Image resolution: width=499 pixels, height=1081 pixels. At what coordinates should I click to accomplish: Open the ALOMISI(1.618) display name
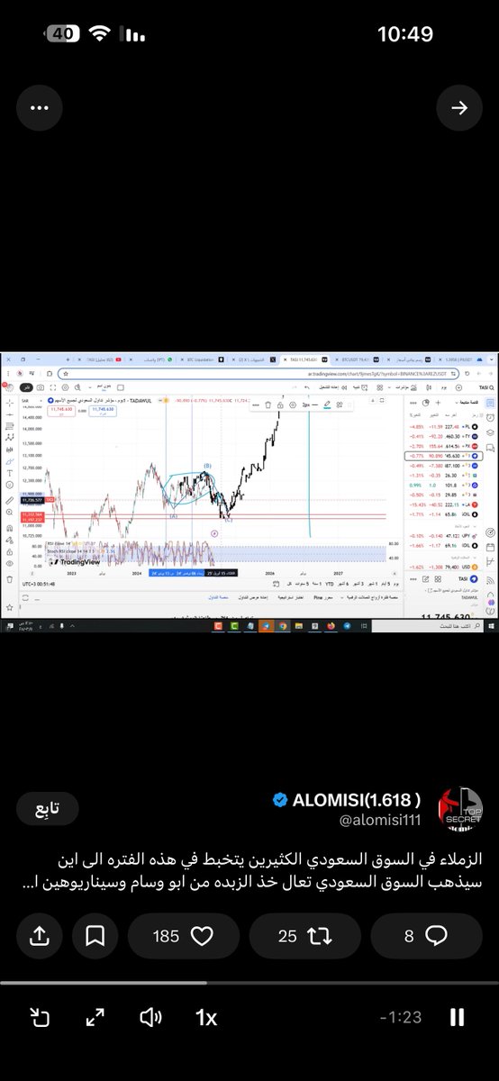pyautogui.click(x=358, y=801)
